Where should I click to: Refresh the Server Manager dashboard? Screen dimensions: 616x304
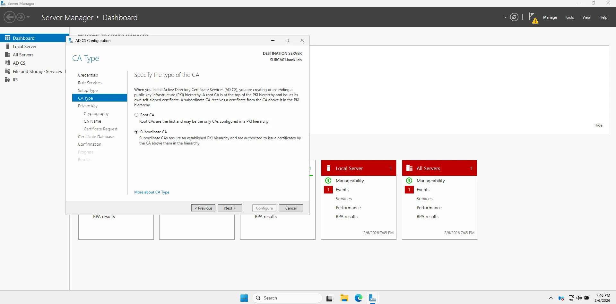(514, 17)
